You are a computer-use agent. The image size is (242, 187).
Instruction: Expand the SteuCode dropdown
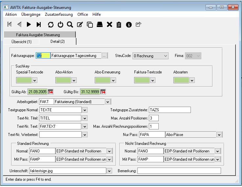pyautogui.click(x=165, y=56)
